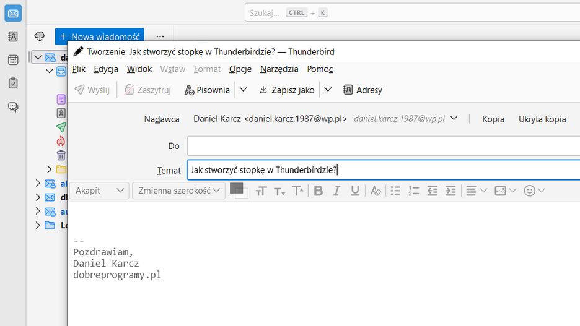Click the Adresy contacts button
580x326 pixels.
tap(362, 90)
